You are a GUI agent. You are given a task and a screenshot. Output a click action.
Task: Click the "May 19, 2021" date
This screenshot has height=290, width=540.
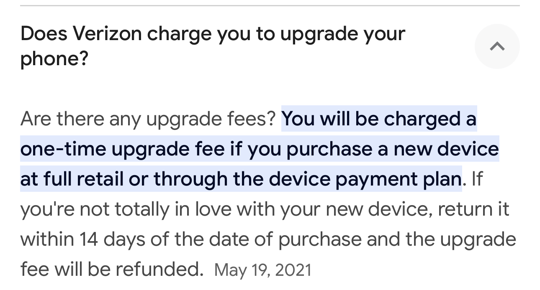tap(263, 270)
